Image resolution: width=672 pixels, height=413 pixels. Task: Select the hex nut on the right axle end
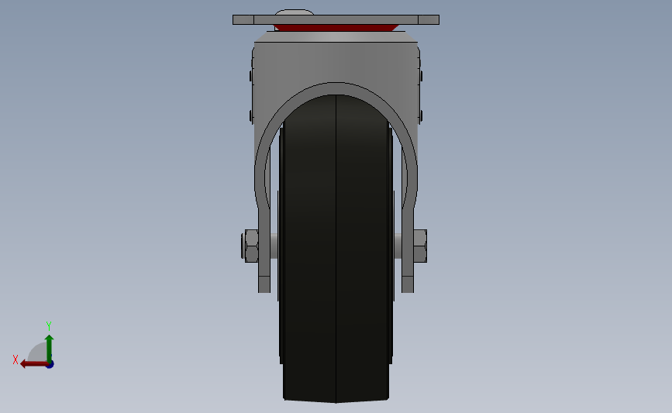(420, 246)
